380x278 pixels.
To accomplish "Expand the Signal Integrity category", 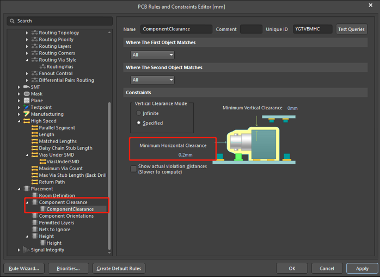I will [19, 250].
